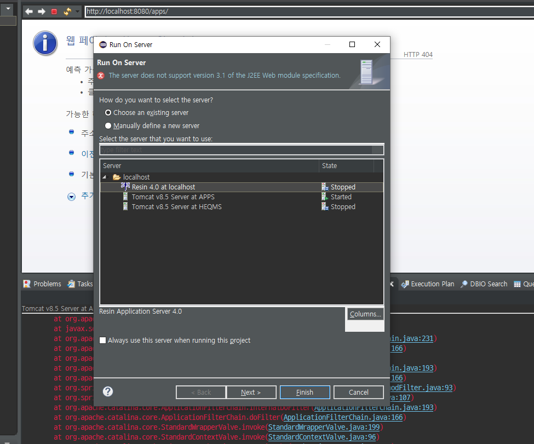This screenshot has width=534, height=444.
Task: Click the browser forward arrow icon
Action: pos(42,11)
